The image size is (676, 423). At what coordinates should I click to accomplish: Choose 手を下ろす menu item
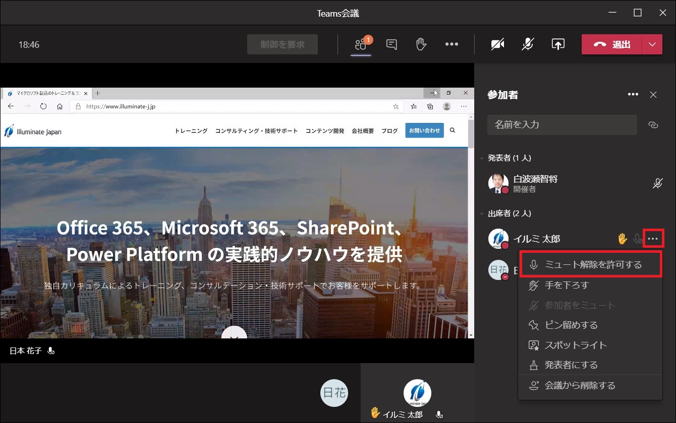590,285
